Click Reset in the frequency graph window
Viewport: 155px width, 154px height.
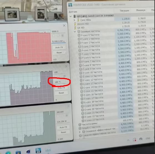59,52
